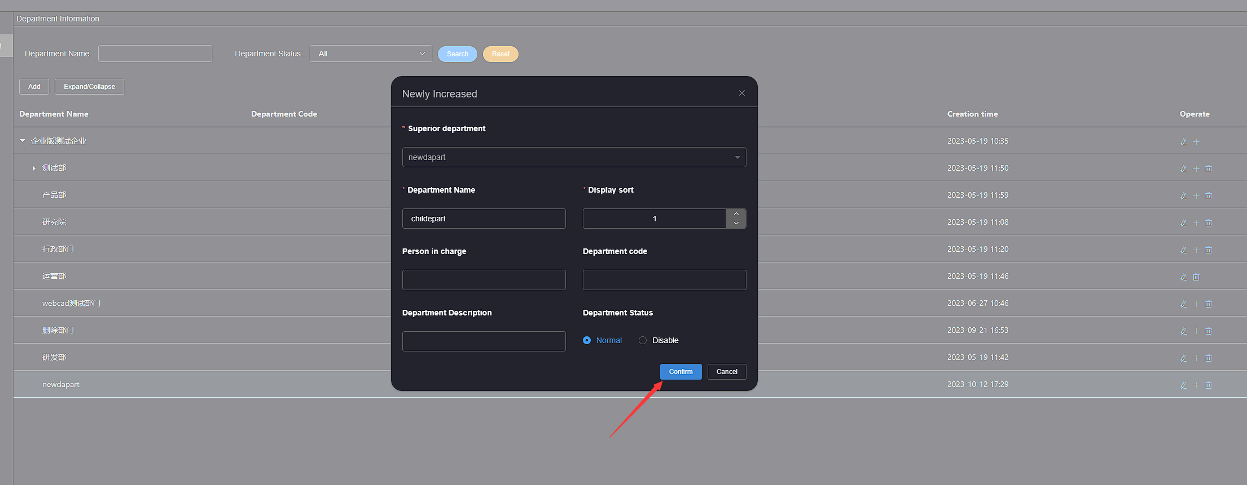
Task: Click the edit icon for 企业版测试企业 row
Action: pos(1183,142)
